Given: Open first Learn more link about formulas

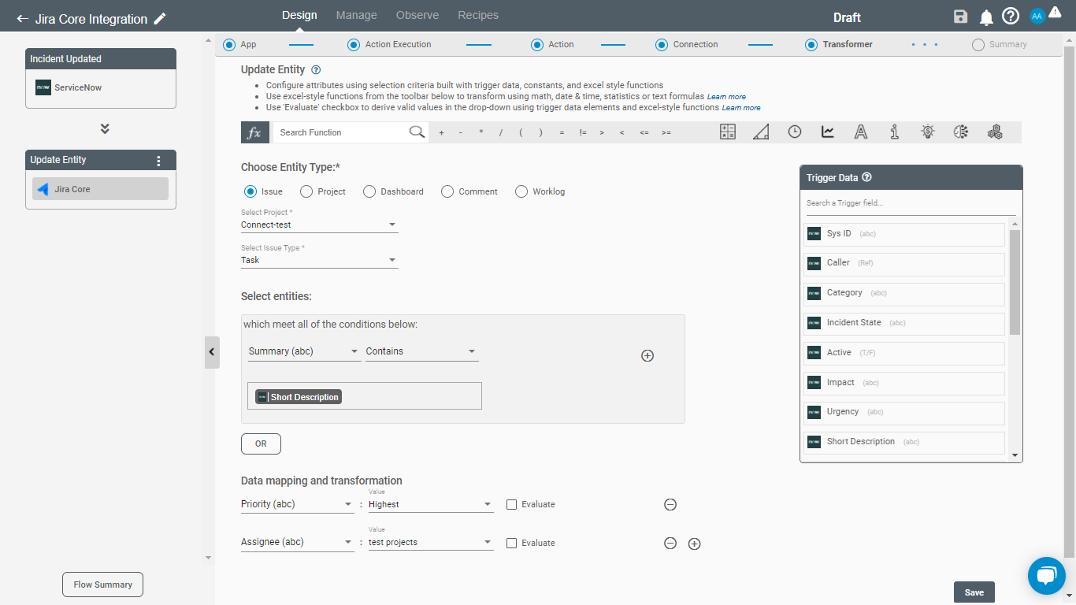Looking at the screenshot, I should pos(726,97).
